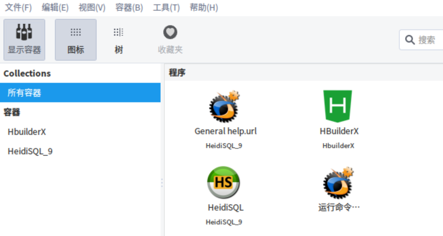Click the 运行命令… label
The width and height of the screenshot is (443, 236).
(339, 207)
